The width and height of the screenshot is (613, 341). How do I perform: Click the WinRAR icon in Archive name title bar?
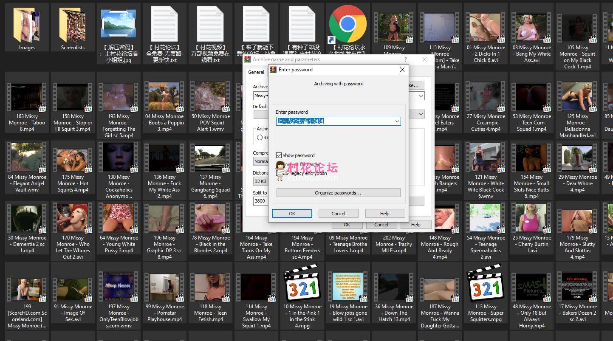(x=248, y=59)
